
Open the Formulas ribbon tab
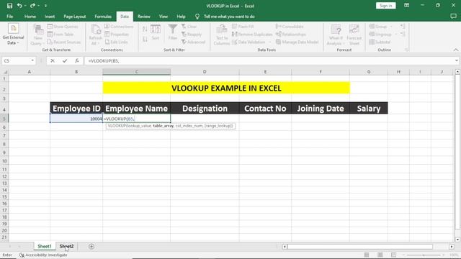pyautogui.click(x=103, y=17)
